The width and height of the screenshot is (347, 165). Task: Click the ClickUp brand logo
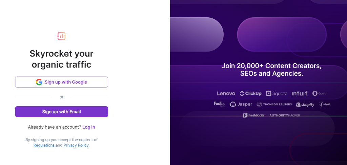pos(250,93)
